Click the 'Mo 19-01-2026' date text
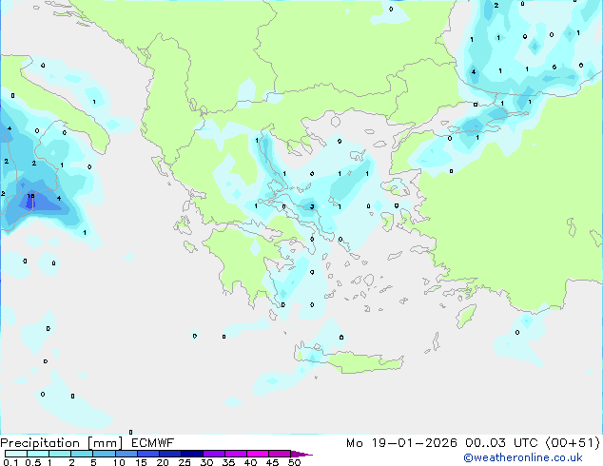The height and width of the screenshot is (466, 603). (x=401, y=443)
